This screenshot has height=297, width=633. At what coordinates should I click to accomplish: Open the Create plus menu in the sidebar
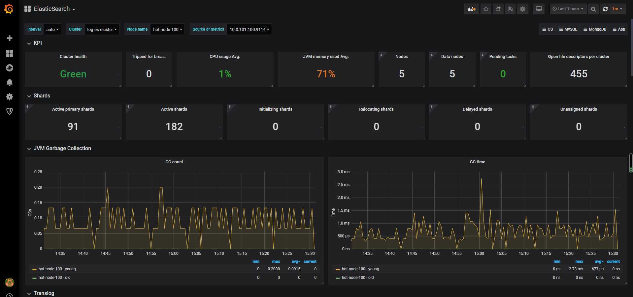(10, 38)
